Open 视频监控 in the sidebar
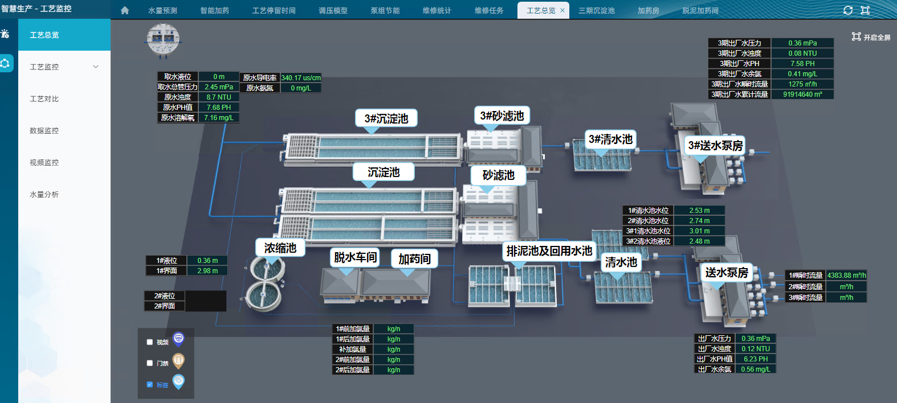The image size is (897, 403). point(44,162)
